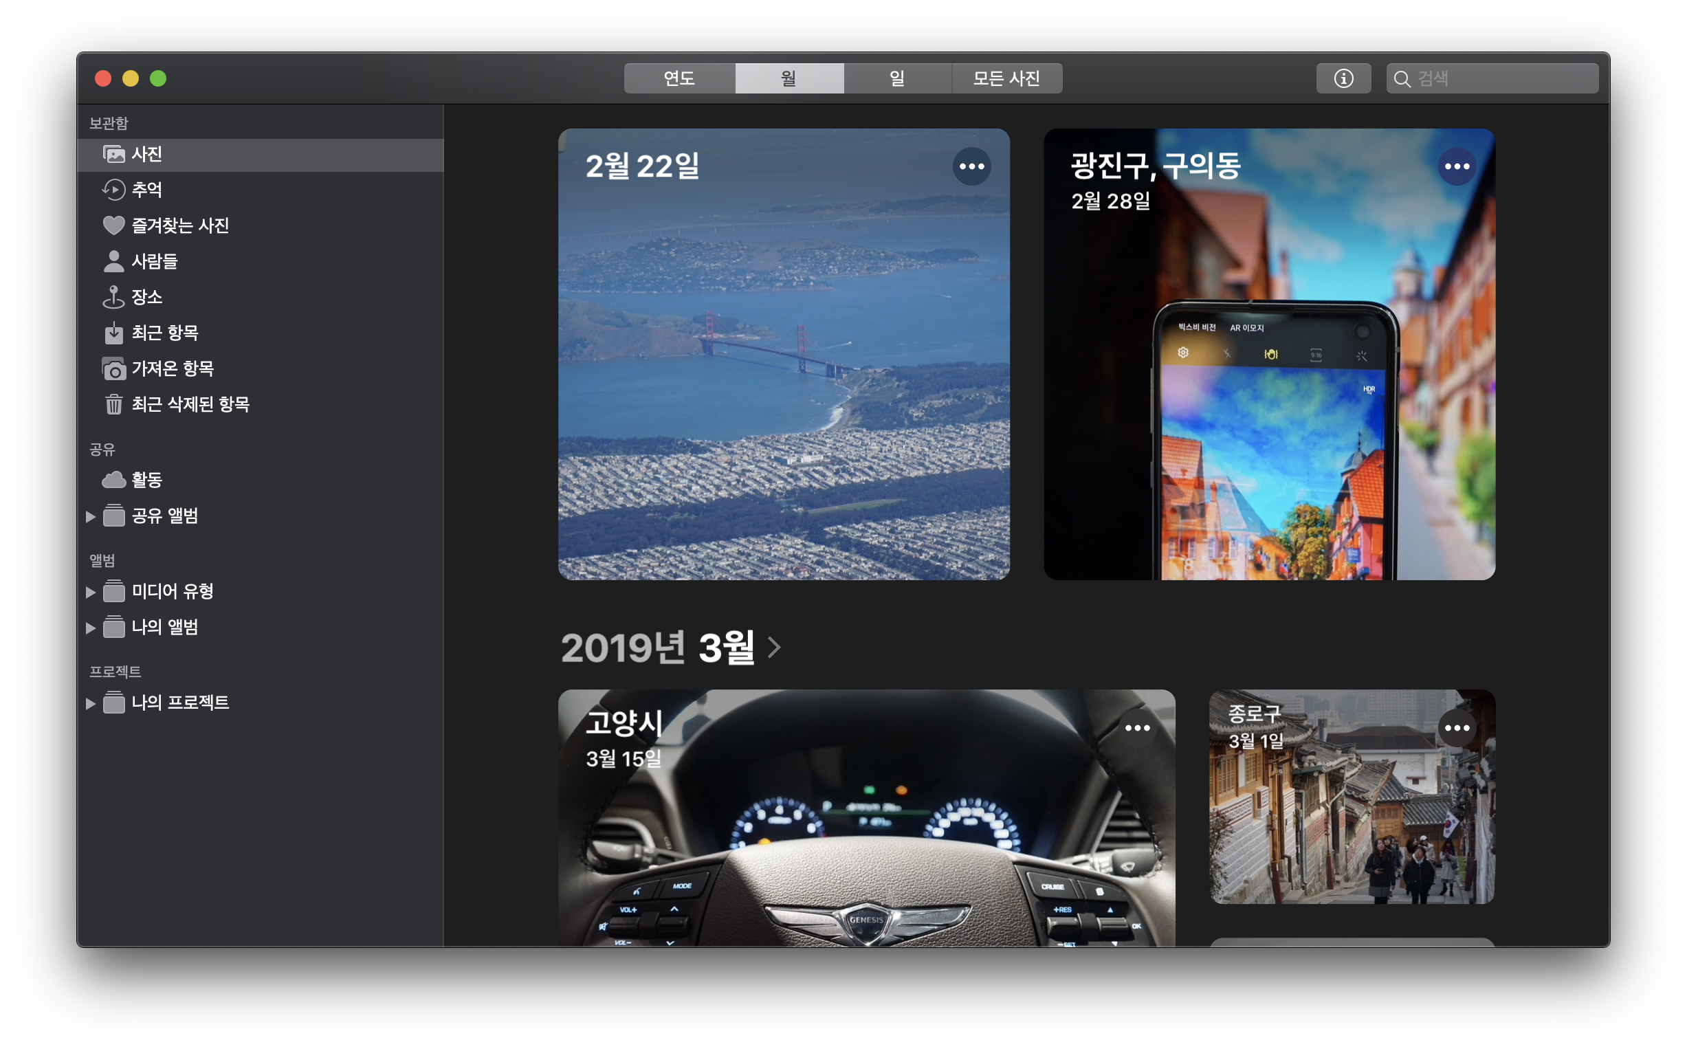Viewport: 1687px width, 1049px height.
Task: Switch to All Photos (모든 사진) tab
Action: coord(1006,78)
